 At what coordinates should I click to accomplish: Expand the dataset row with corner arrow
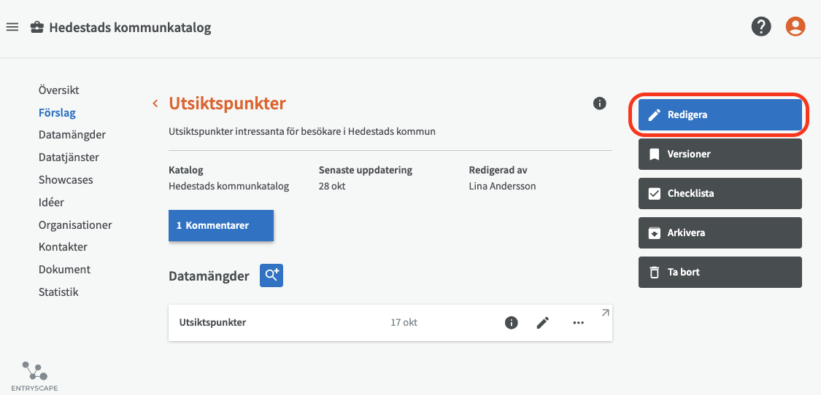coord(605,313)
